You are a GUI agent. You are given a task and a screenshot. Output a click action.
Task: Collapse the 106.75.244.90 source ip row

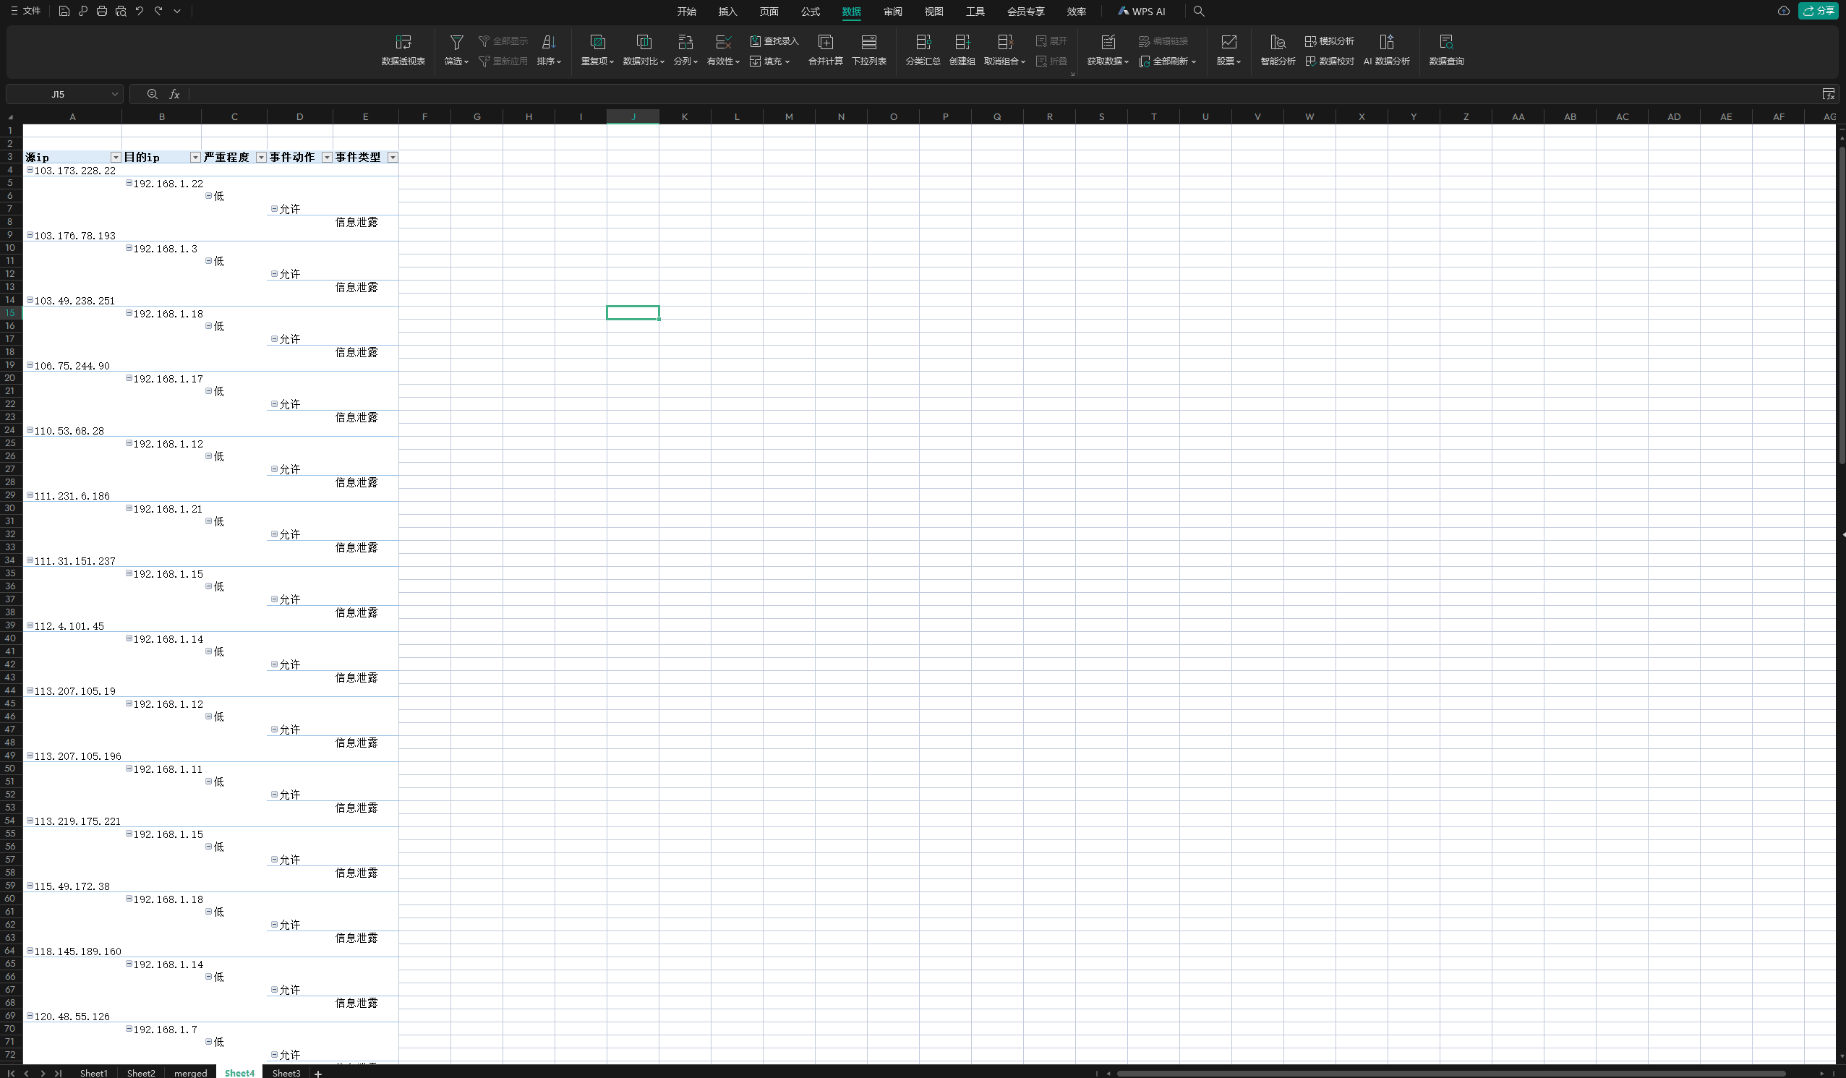tap(30, 364)
